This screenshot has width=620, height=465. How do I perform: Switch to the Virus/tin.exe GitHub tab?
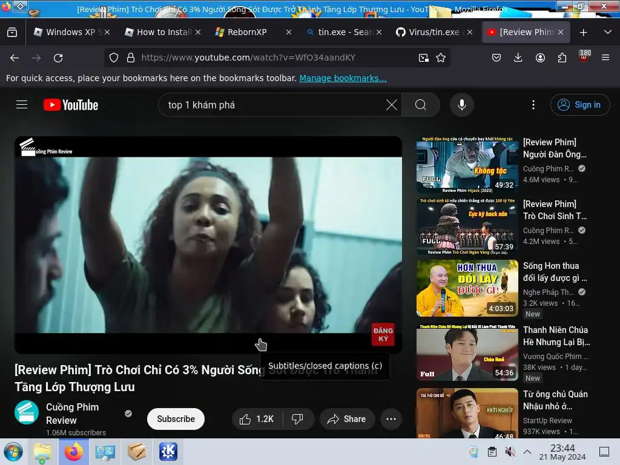(435, 32)
